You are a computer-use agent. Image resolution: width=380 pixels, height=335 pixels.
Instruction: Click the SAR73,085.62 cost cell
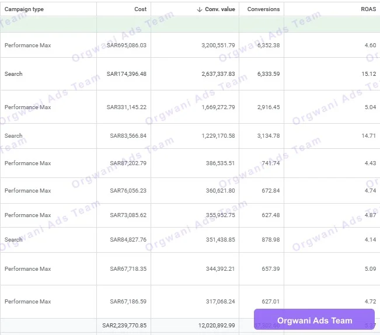click(128, 215)
